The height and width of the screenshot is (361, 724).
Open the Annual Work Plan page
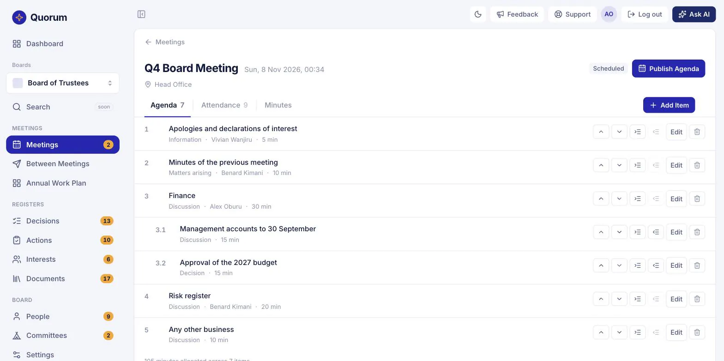tap(63, 183)
